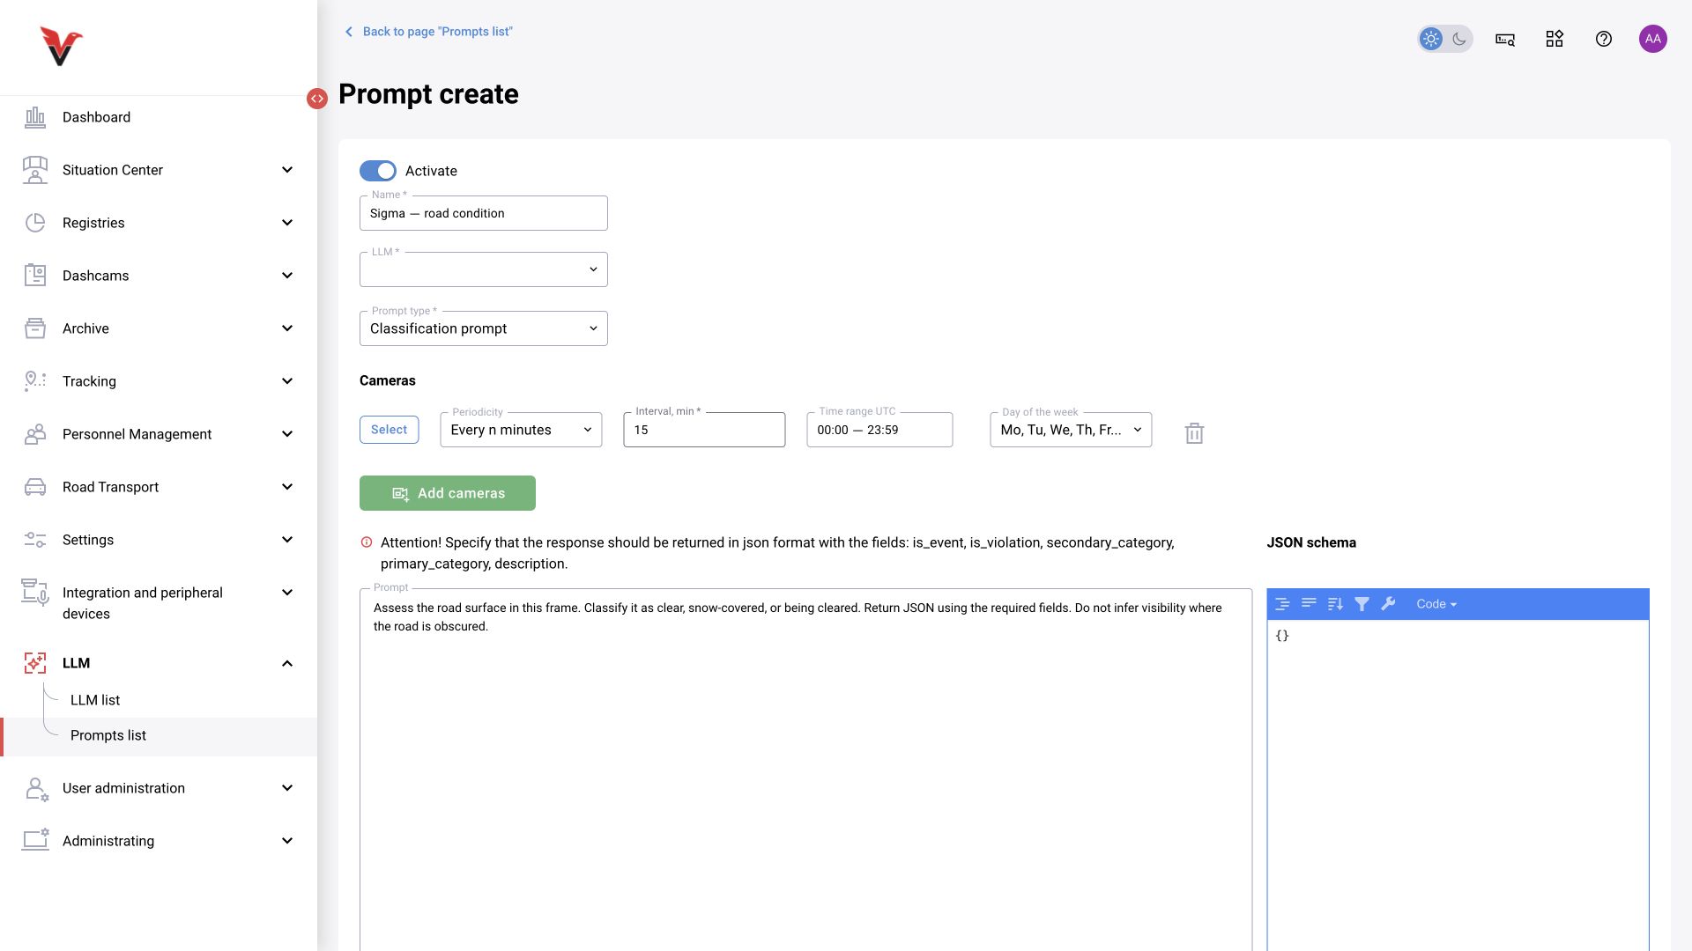This screenshot has width=1692, height=951.
Task: Click the JSON editor format icon
Action: [1282, 604]
